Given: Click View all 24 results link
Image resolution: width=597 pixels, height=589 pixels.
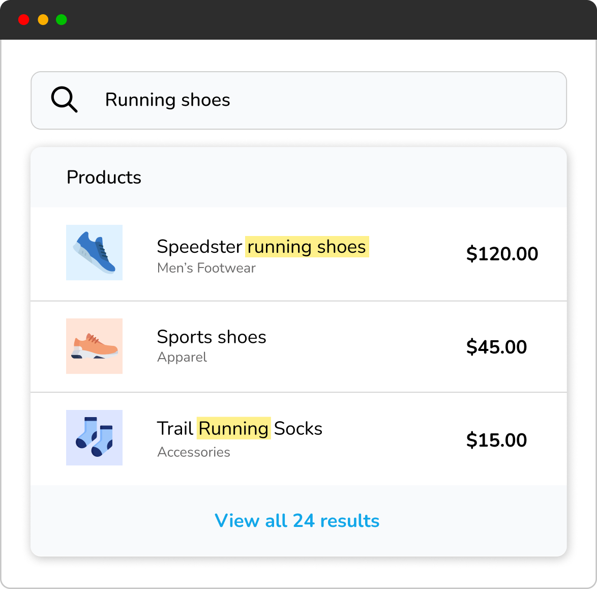Looking at the screenshot, I should 297,520.
